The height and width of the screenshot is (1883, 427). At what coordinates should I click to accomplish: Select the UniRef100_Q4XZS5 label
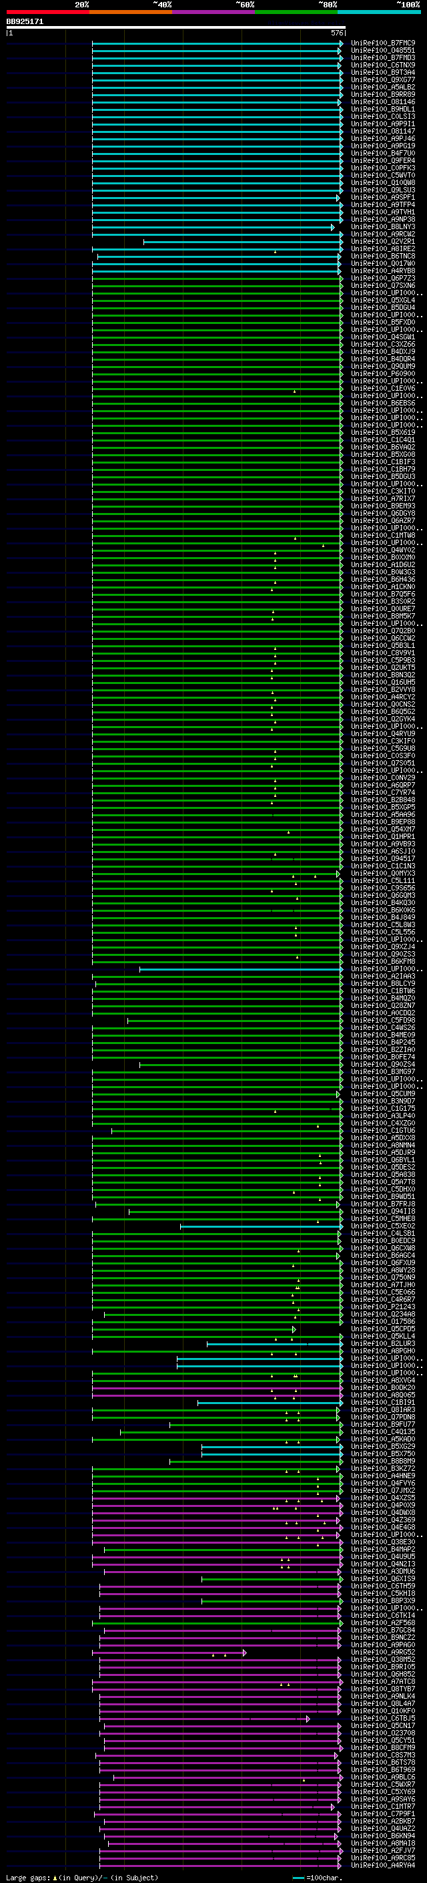[382, 1498]
